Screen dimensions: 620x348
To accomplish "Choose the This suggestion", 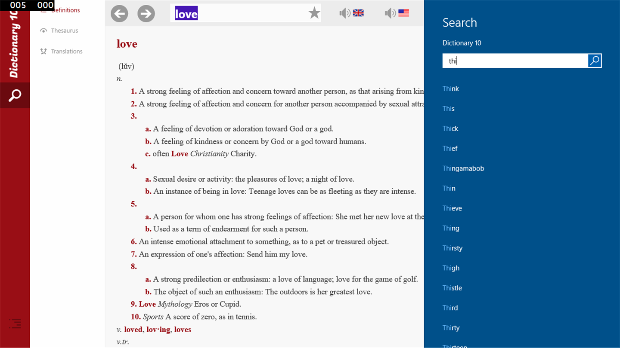I will click(449, 108).
